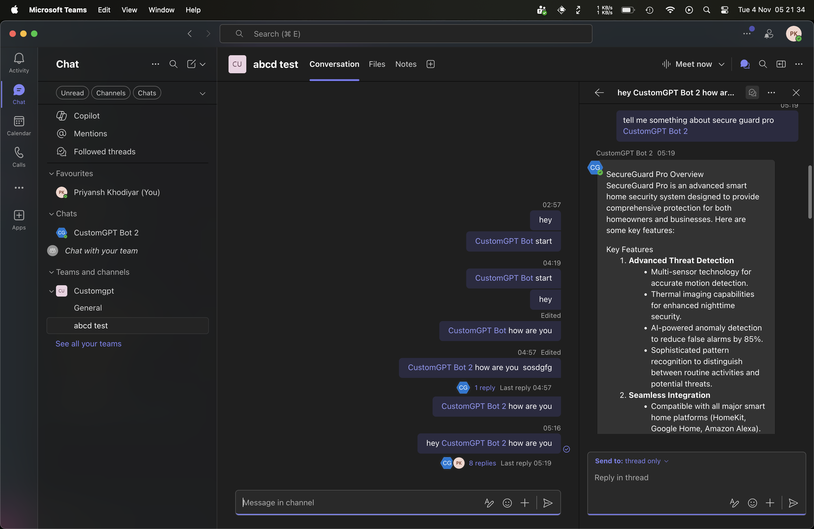Click See all your teams link
This screenshot has height=529, width=814.
(88, 343)
